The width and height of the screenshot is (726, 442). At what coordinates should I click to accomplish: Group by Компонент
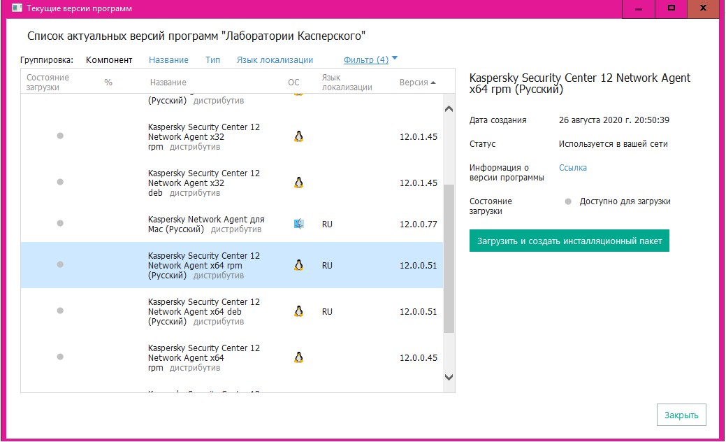(109, 59)
